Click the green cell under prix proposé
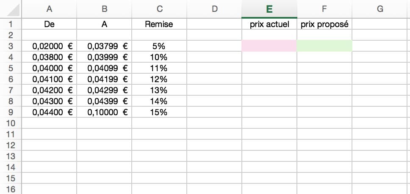The height and width of the screenshot is (194, 410). pyautogui.click(x=324, y=46)
